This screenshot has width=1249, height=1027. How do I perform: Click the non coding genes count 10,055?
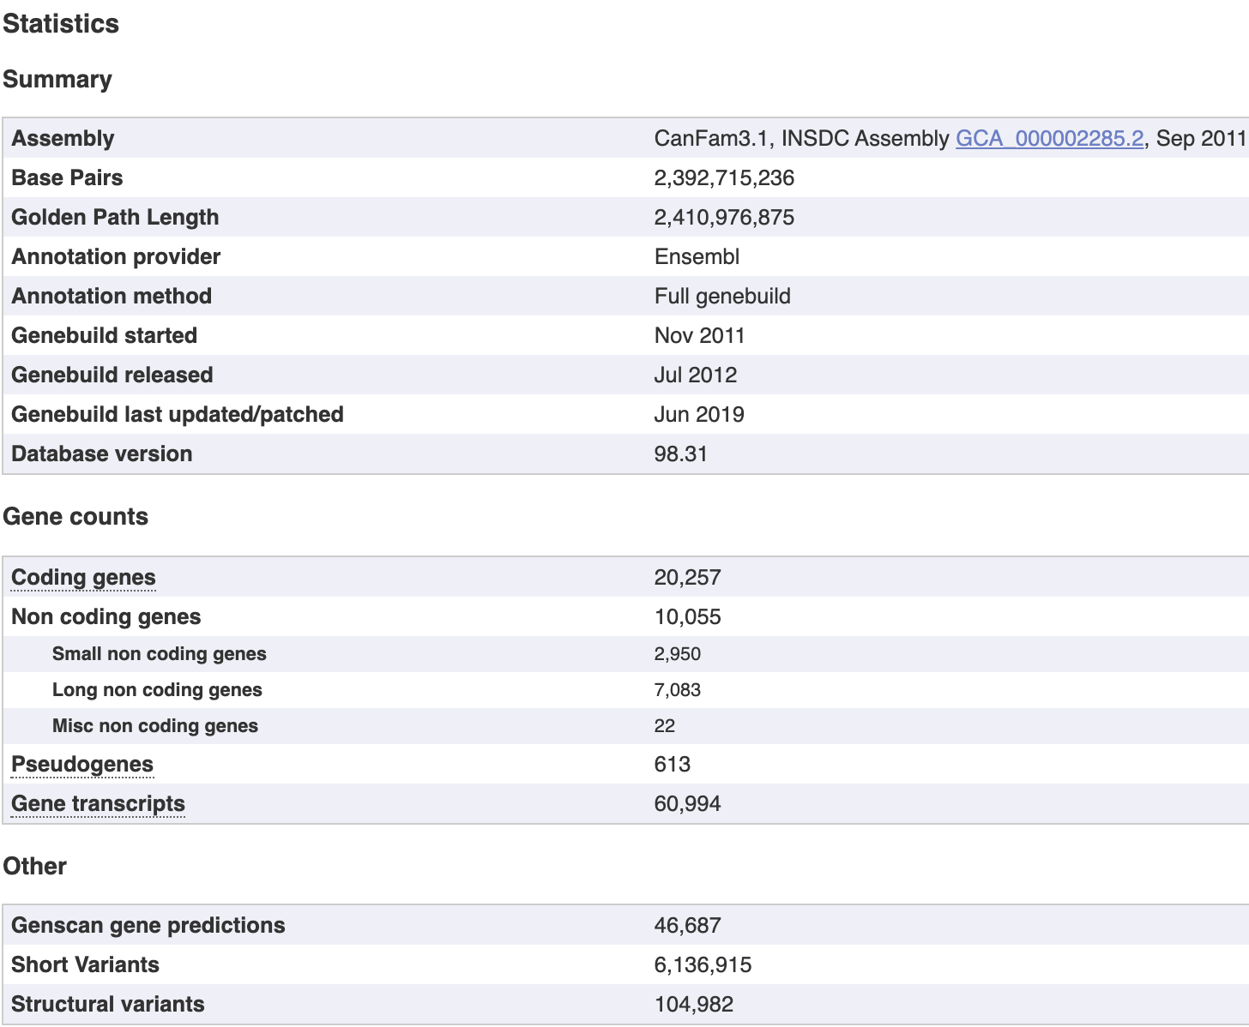687,616
